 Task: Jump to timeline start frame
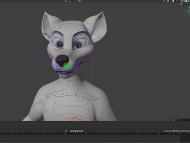point(71,131)
